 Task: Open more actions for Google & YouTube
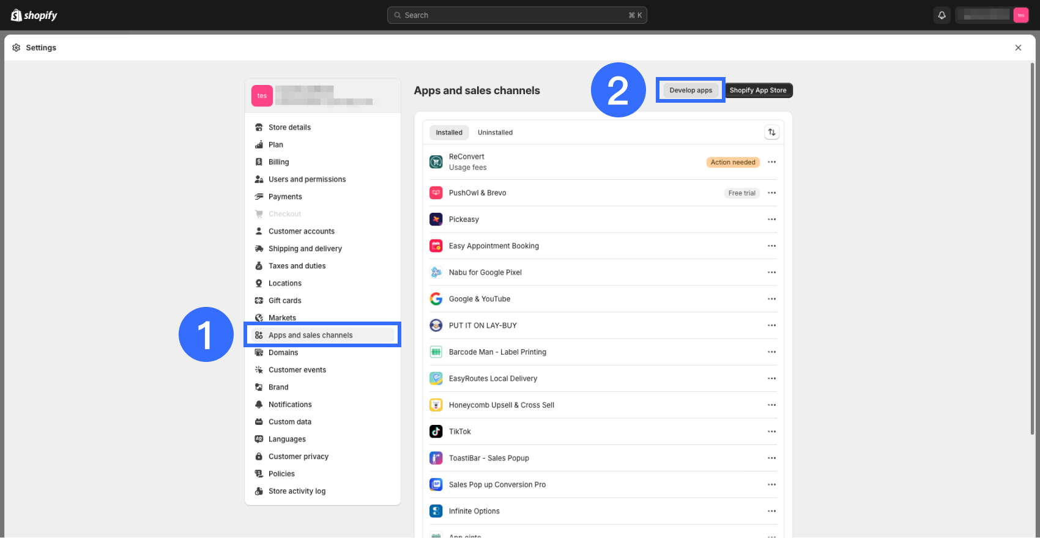point(772,299)
